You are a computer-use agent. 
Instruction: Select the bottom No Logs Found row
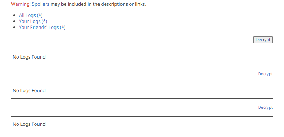click(142, 124)
